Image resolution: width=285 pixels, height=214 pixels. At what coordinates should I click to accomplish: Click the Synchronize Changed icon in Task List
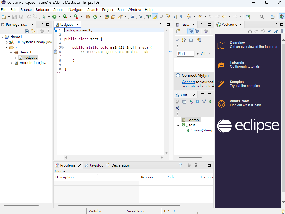[x=199, y=40]
